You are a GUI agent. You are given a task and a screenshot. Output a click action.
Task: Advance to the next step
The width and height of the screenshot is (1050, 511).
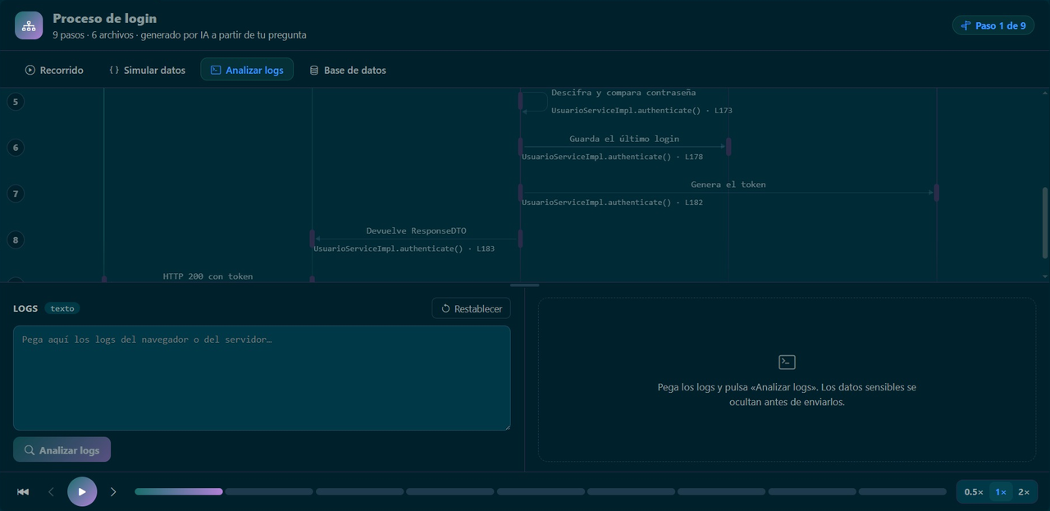(113, 492)
